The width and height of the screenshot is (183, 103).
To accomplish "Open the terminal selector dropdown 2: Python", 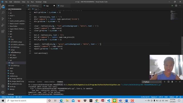I will point(152,82).
